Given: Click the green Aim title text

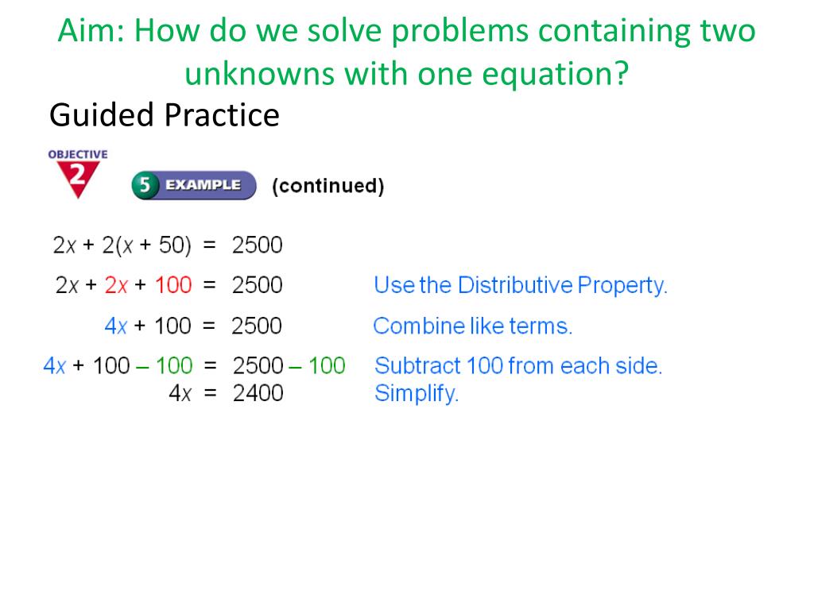Looking at the screenshot, I should 406,52.
